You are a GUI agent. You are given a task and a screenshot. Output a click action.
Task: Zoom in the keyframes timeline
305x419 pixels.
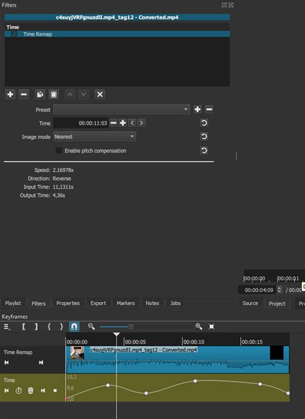click(x=199, y=326)
